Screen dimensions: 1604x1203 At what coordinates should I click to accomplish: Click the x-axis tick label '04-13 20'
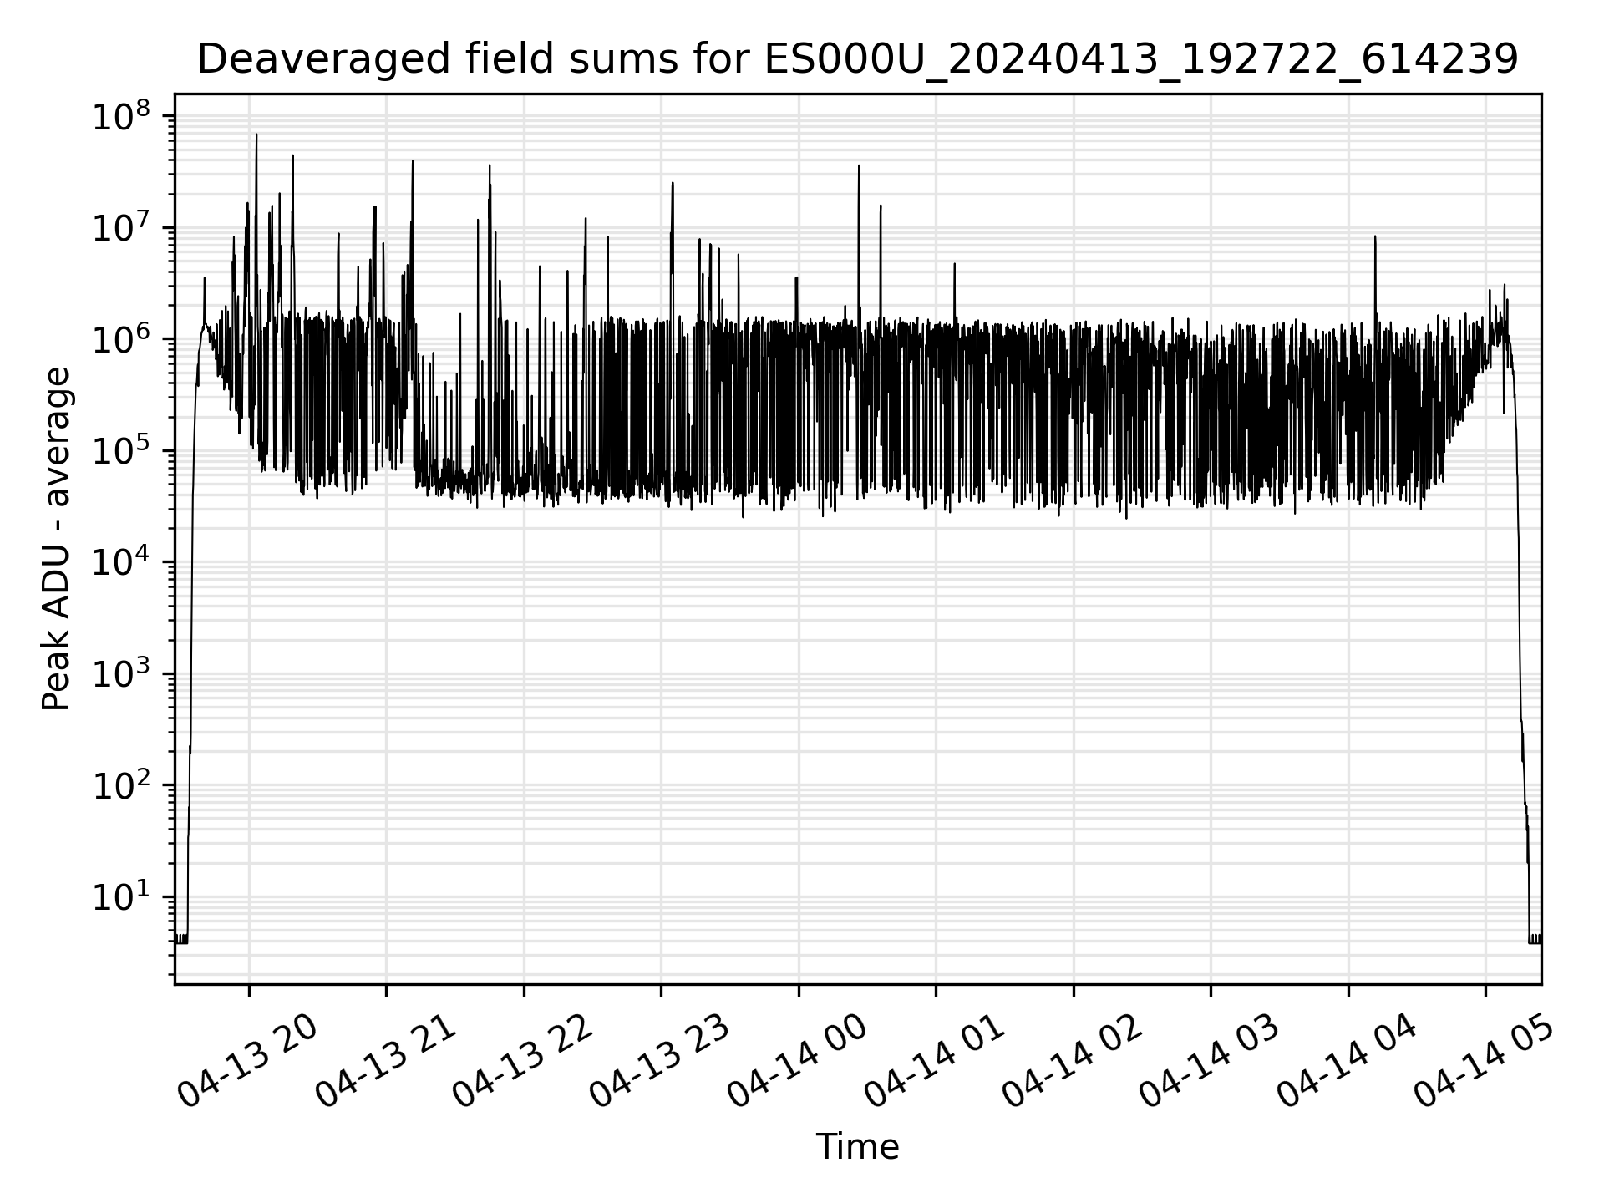[x=248, y=1061]
